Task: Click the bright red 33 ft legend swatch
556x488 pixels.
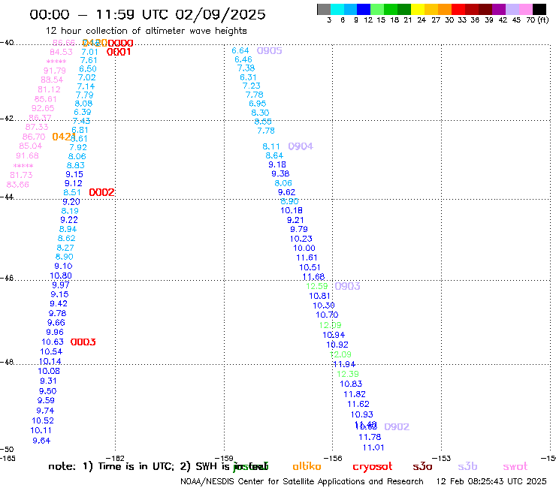Action: (458, 9)
